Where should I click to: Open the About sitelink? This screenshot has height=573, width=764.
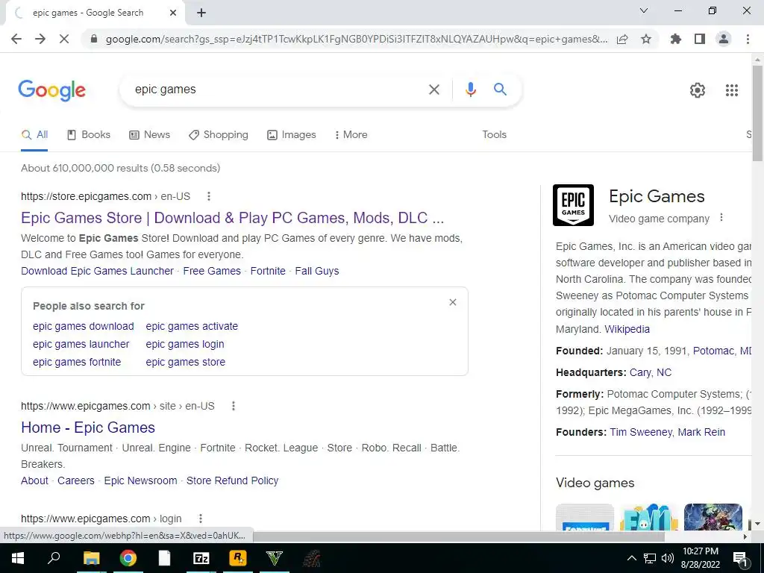click(x=34, y=481)
